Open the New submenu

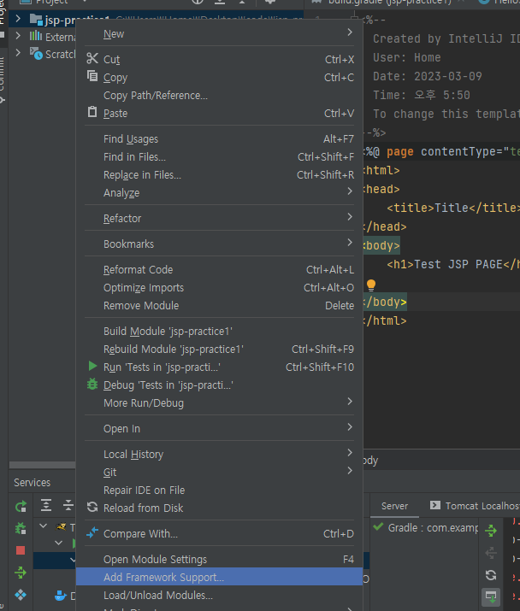point(219,34)
